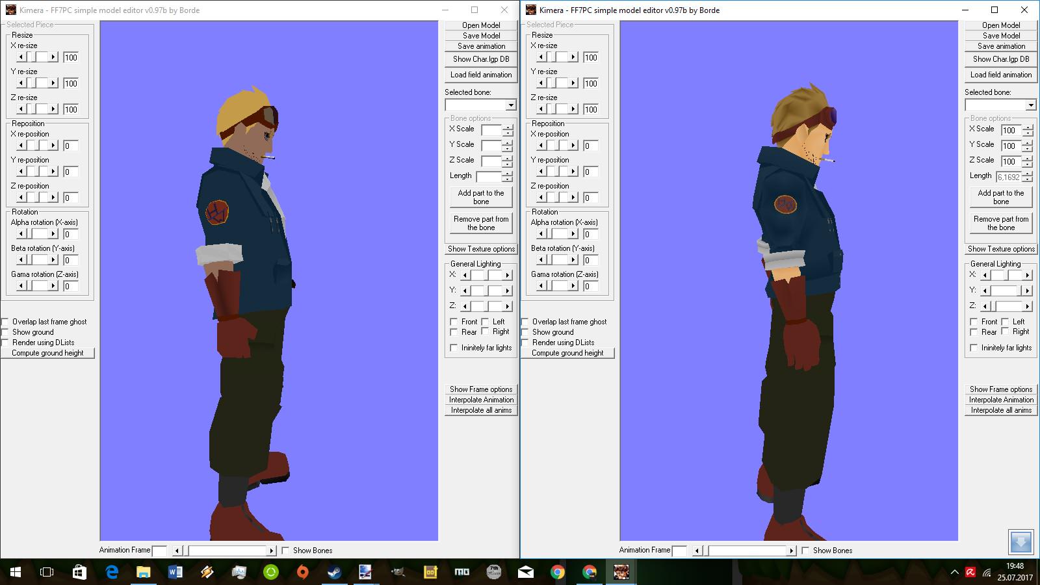Decrease Length stepper in left window
The image size is (1040, 585).
tap(508, 180)
